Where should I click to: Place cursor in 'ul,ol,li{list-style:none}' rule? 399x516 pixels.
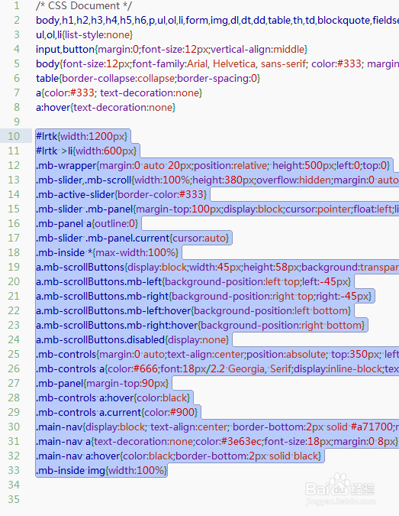[x=84, y=35]
